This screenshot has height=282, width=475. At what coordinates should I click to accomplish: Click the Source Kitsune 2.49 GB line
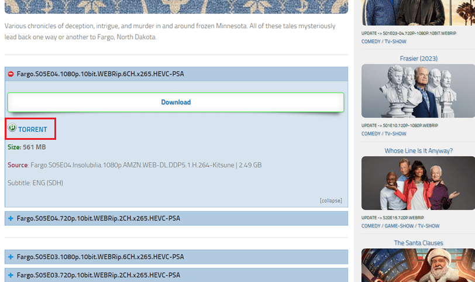135,165
